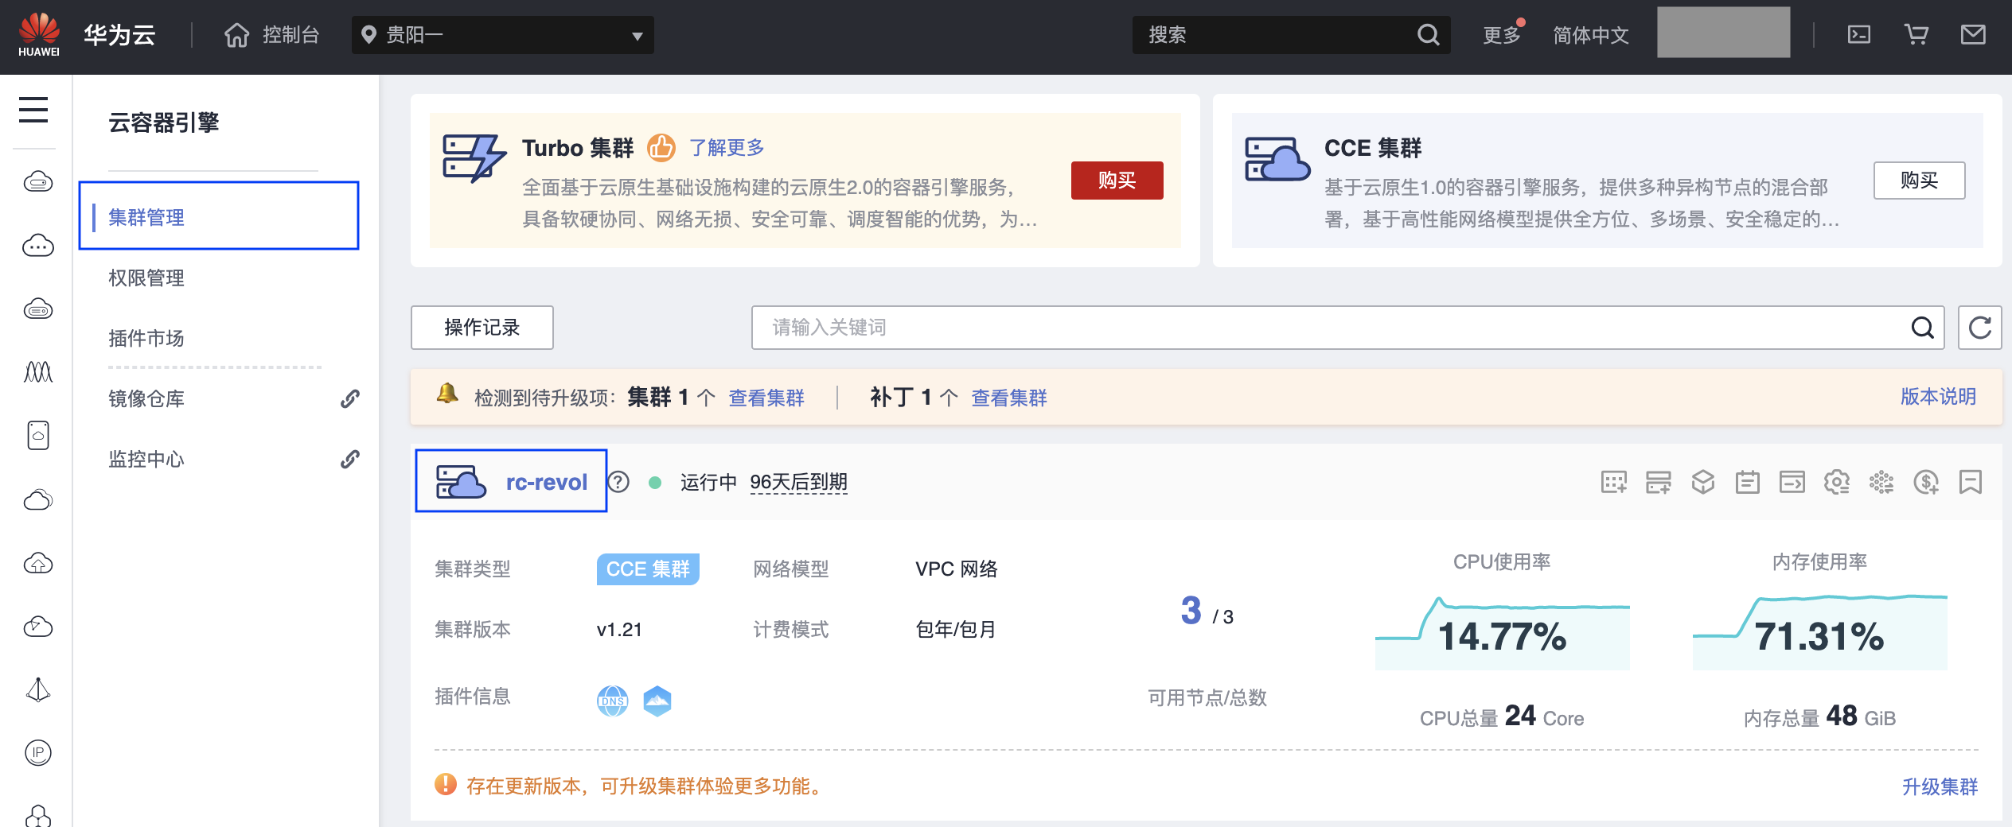This screenshot has height=827, width=2012.
Task: Click the console home icon
Action: point(236,35)
